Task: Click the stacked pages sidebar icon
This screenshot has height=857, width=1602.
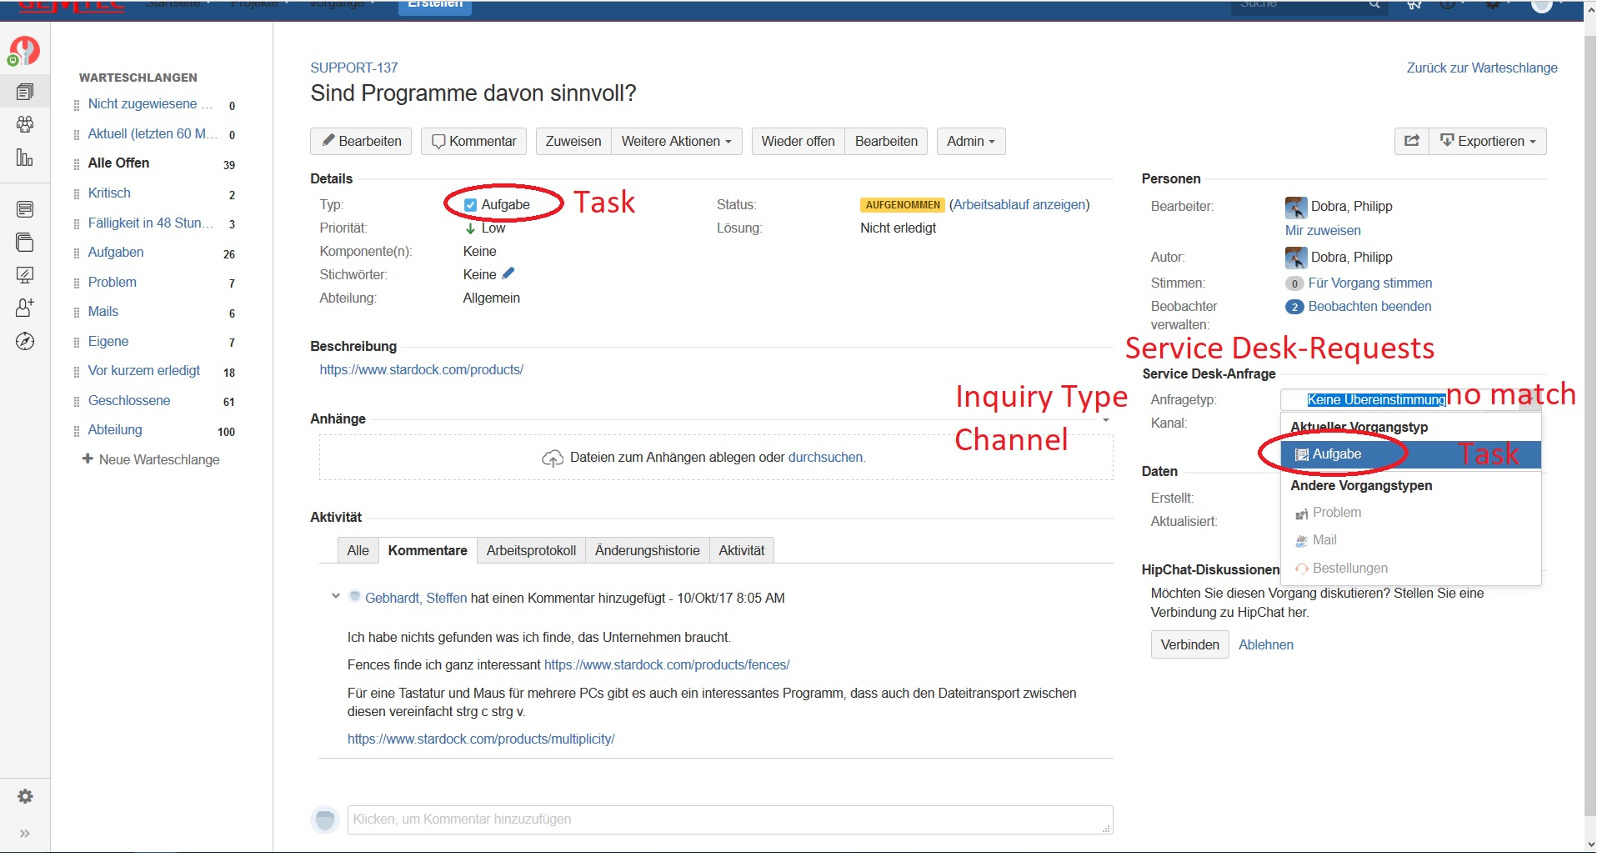Action: click(25, 242)
